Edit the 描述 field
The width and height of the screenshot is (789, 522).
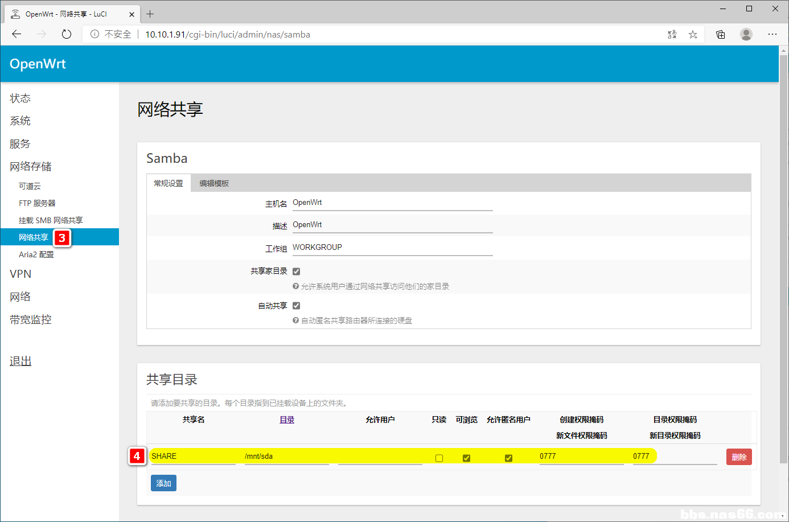click(393, 225)
